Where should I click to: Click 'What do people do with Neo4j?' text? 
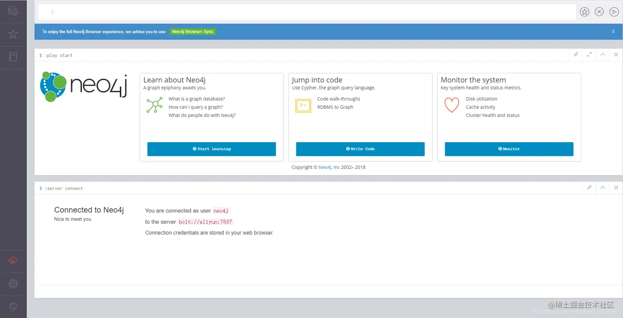[x=202, y=115]
